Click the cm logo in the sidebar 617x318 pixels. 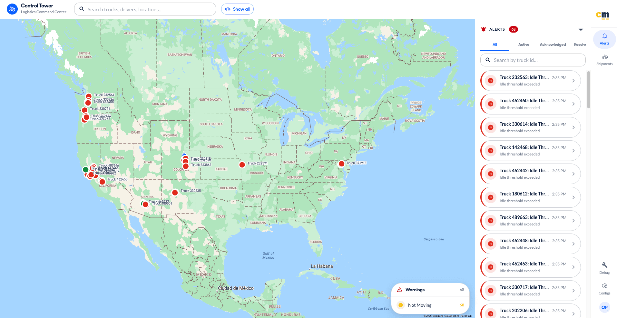pyautogui.click(x=602, y=15)
